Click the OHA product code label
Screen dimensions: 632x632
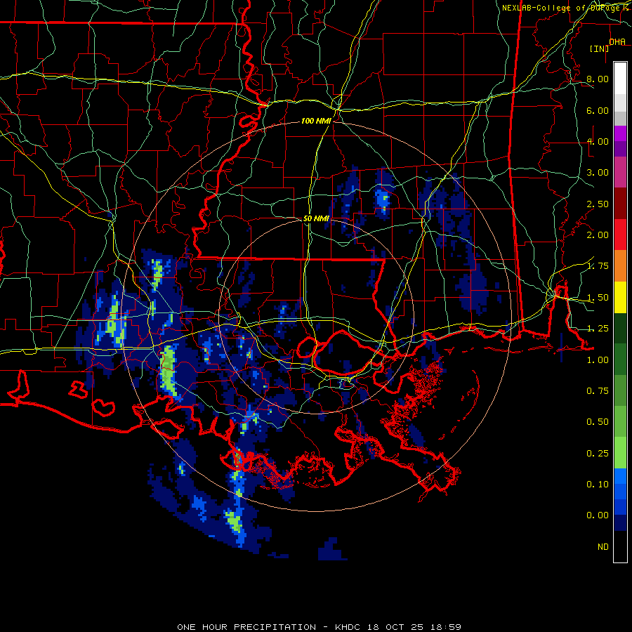617,42
